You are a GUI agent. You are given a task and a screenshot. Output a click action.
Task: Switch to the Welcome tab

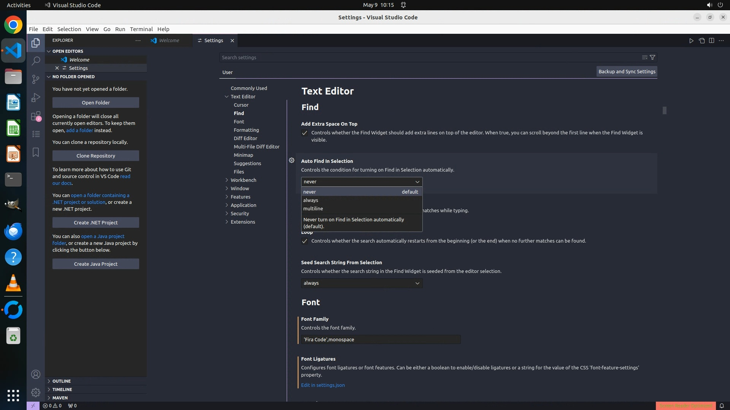(169, 41)
